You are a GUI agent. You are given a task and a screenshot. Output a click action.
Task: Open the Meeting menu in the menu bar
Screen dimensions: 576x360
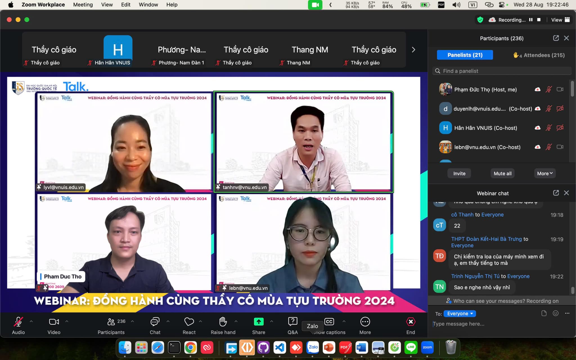tap(83, 4)
